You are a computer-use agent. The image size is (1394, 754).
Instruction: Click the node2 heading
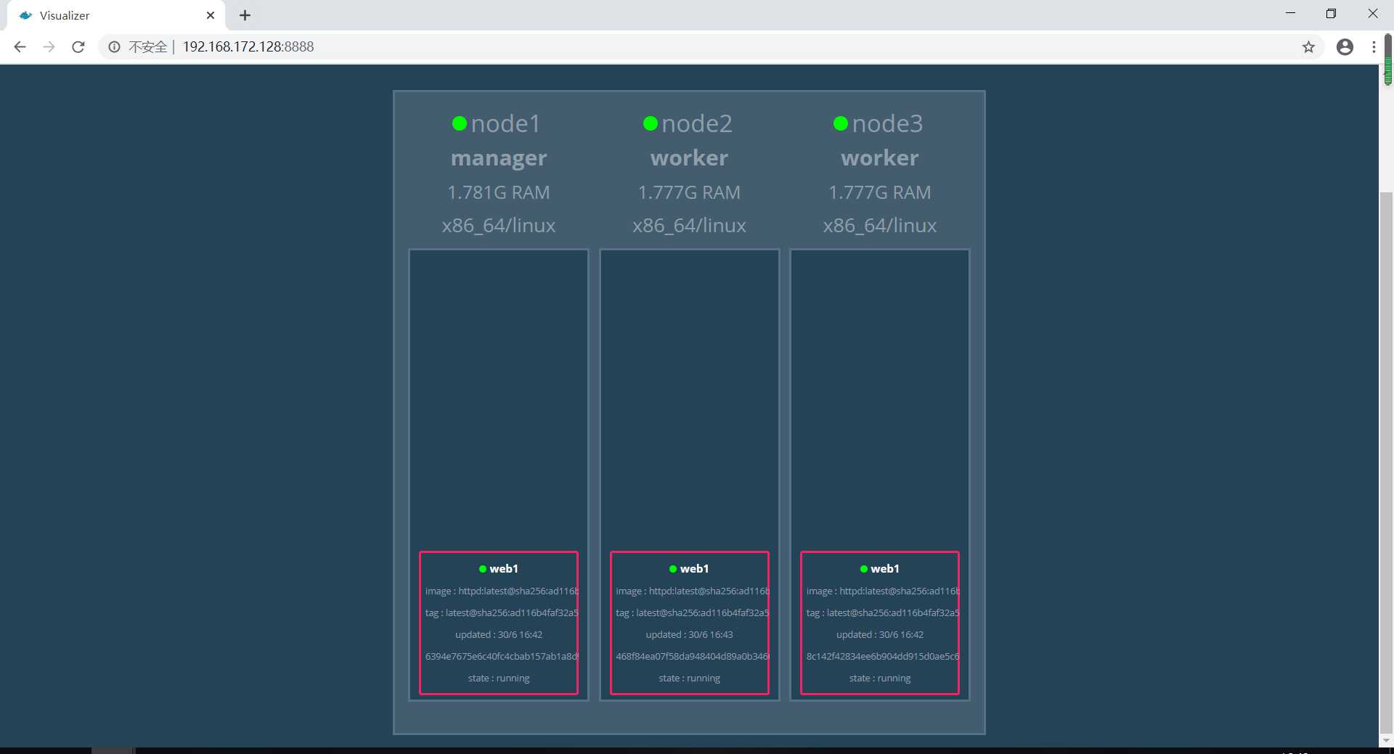(697, 123)
